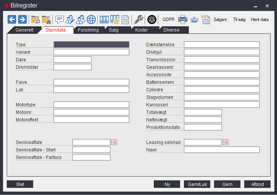Open lookup list for Leasing selskab

tap(226, 142)
